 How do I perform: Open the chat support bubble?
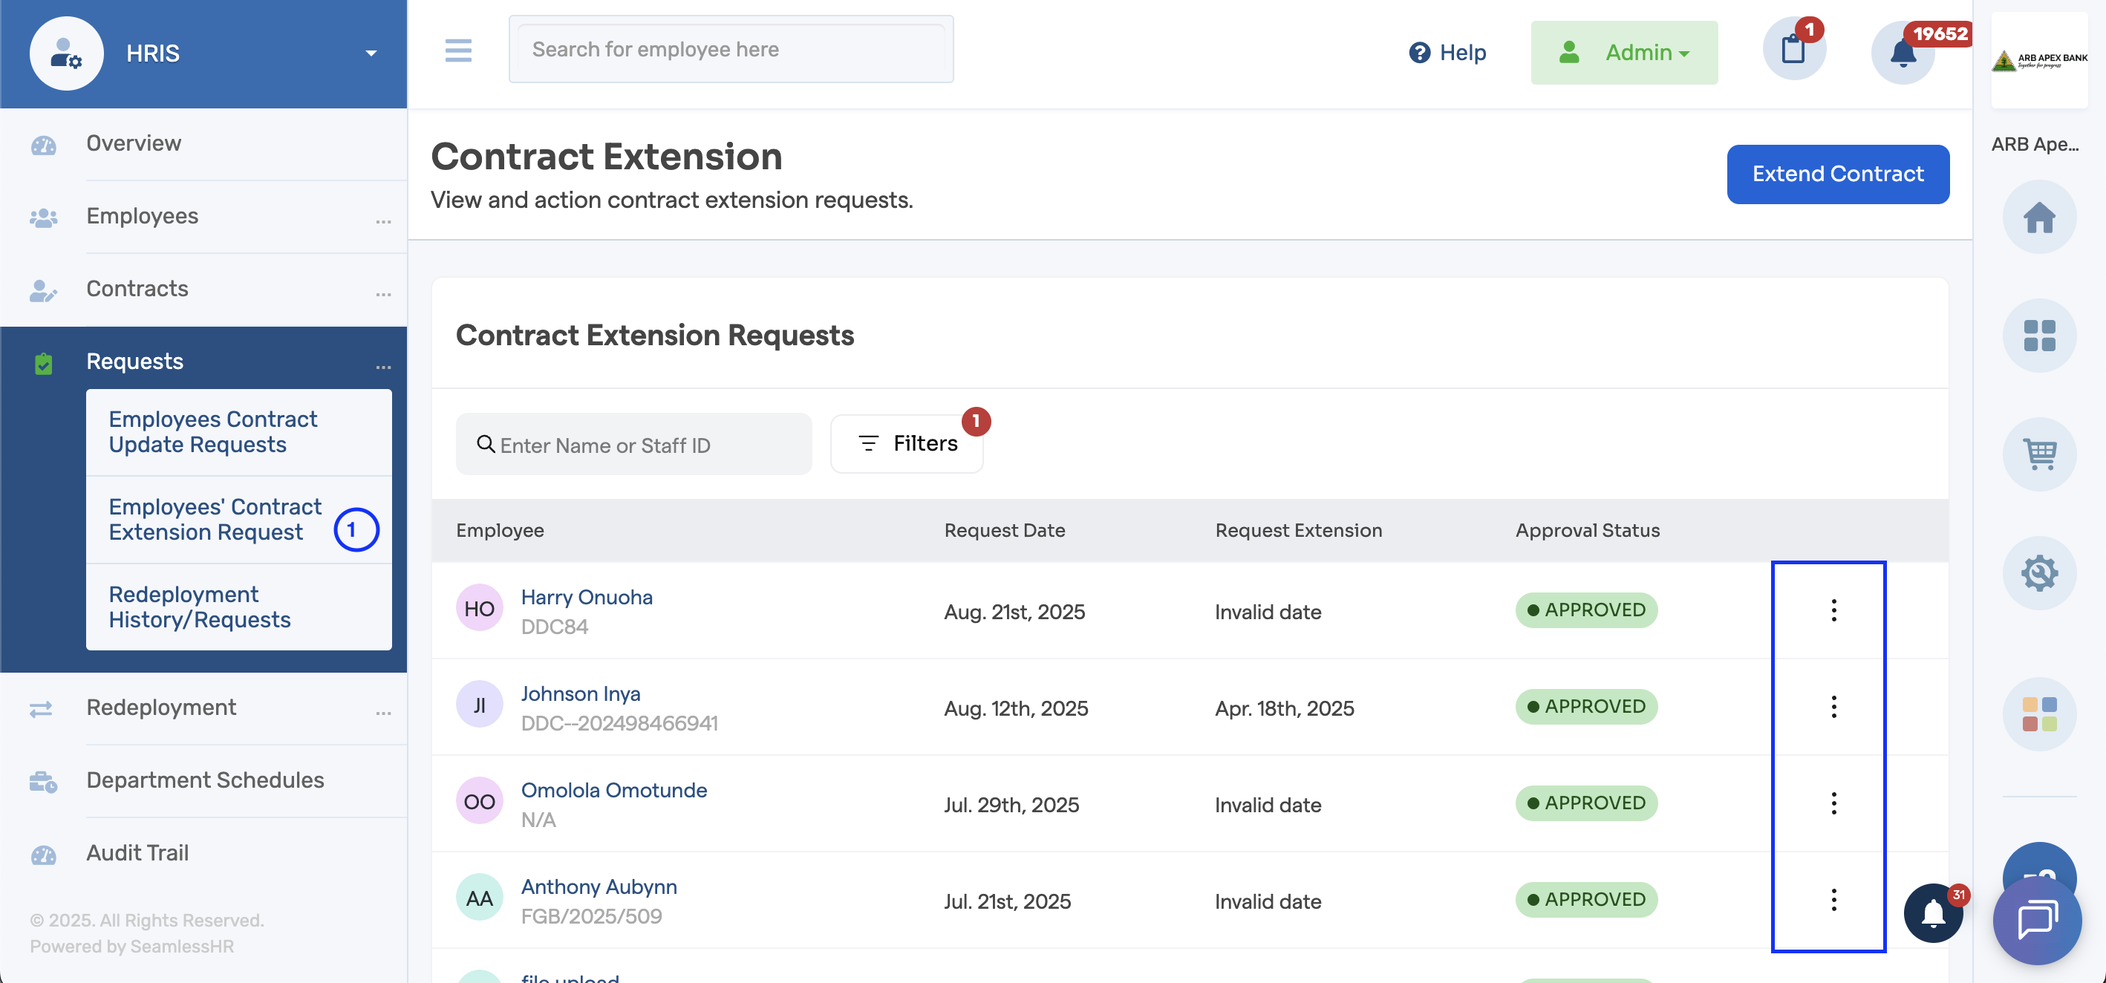point(2036,920)
